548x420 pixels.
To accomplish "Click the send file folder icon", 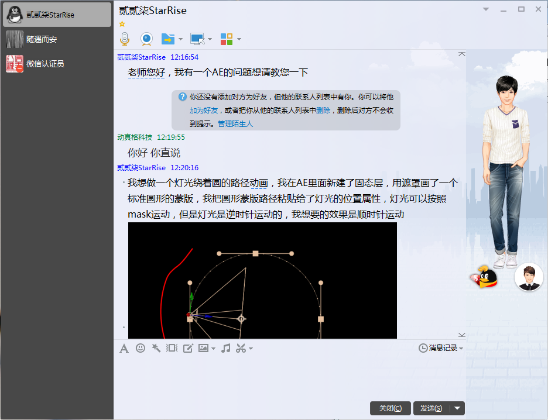I will point(168,39).
